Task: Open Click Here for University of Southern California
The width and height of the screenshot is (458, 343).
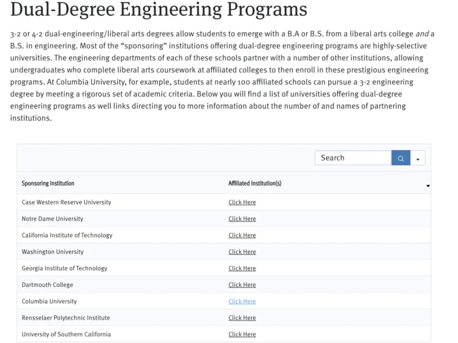Action: pyautogui.click(x=242, y=334)
